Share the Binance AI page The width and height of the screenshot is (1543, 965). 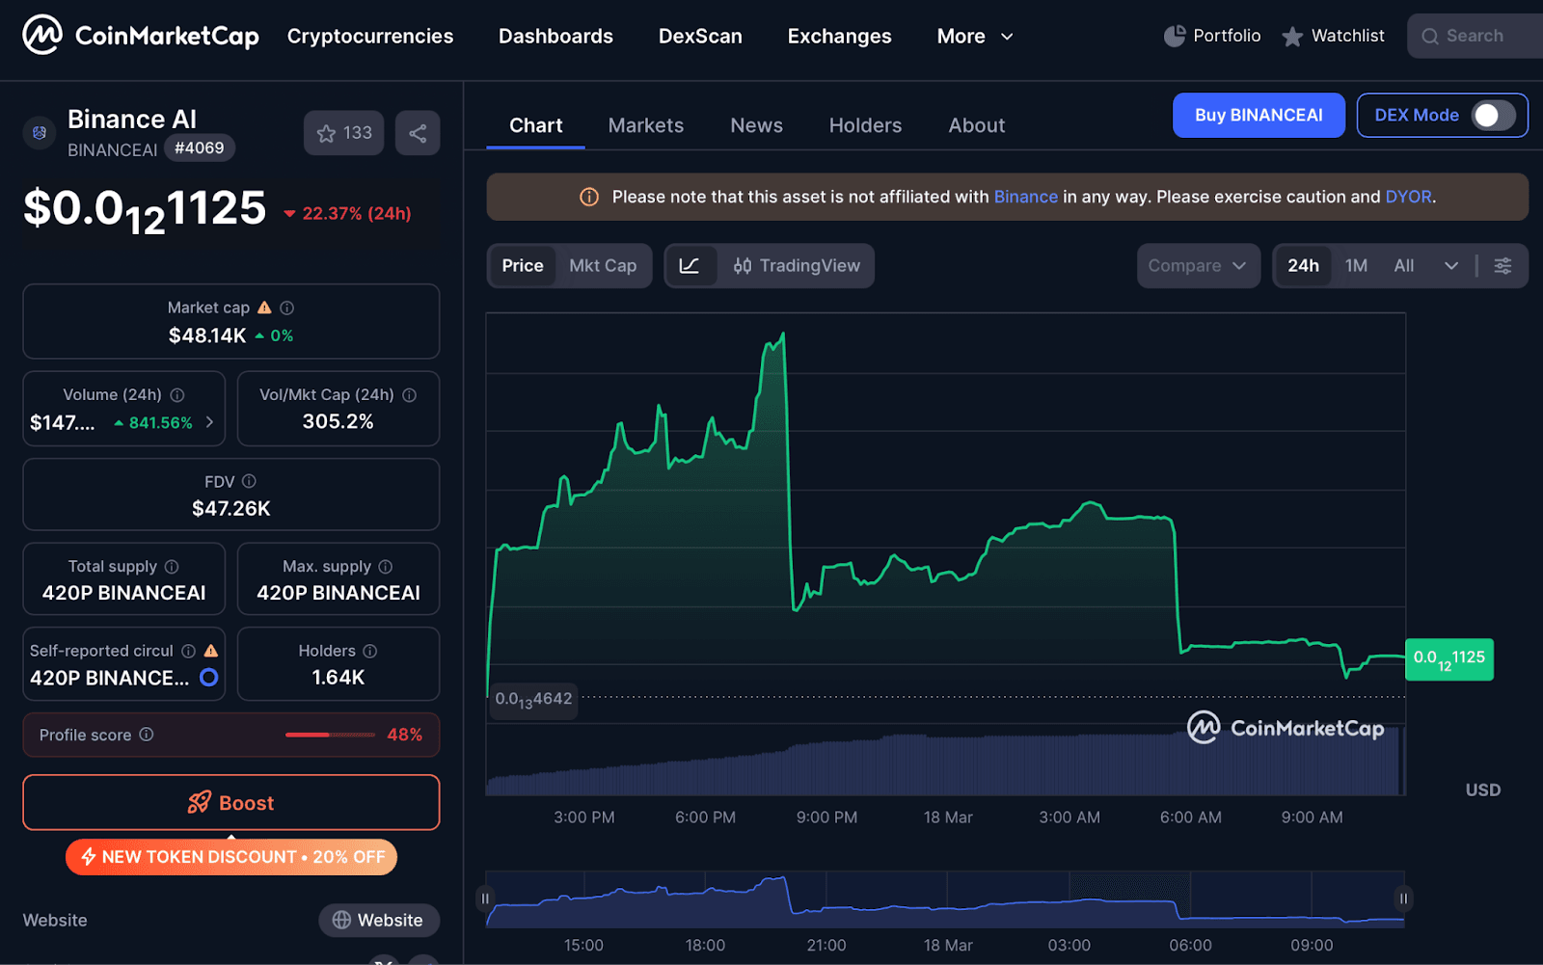pyautogui.click(x=418, y=132)
